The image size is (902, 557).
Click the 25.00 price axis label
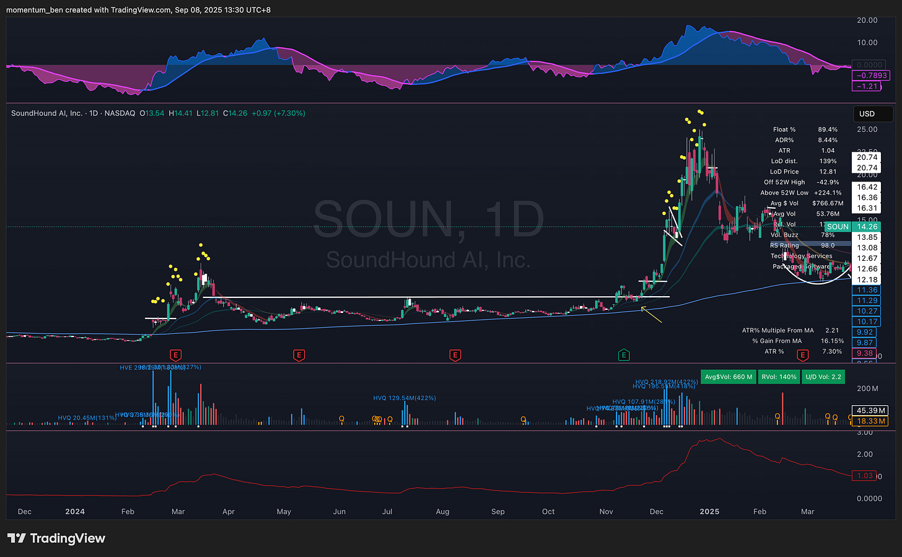pyautogui.click(x=867, y=129)
